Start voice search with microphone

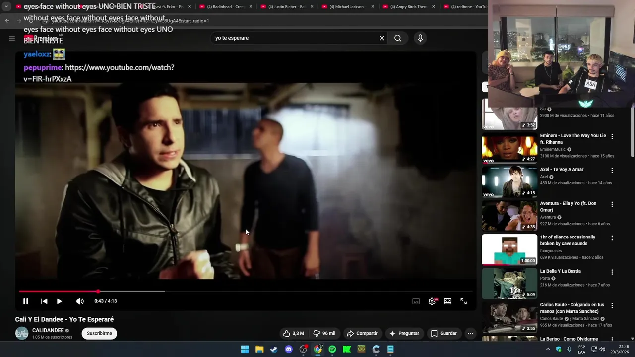(420, 38)
